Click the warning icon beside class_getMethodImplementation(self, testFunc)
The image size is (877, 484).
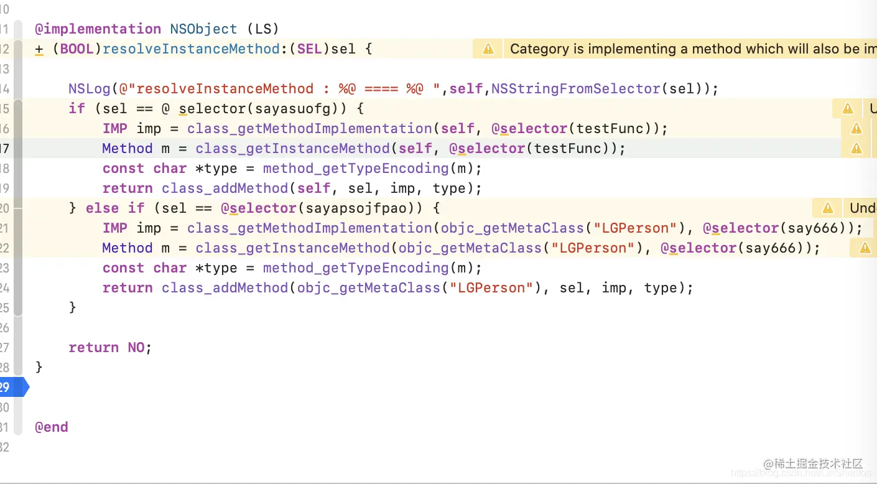pyautogui.click(x=856, y=129)
